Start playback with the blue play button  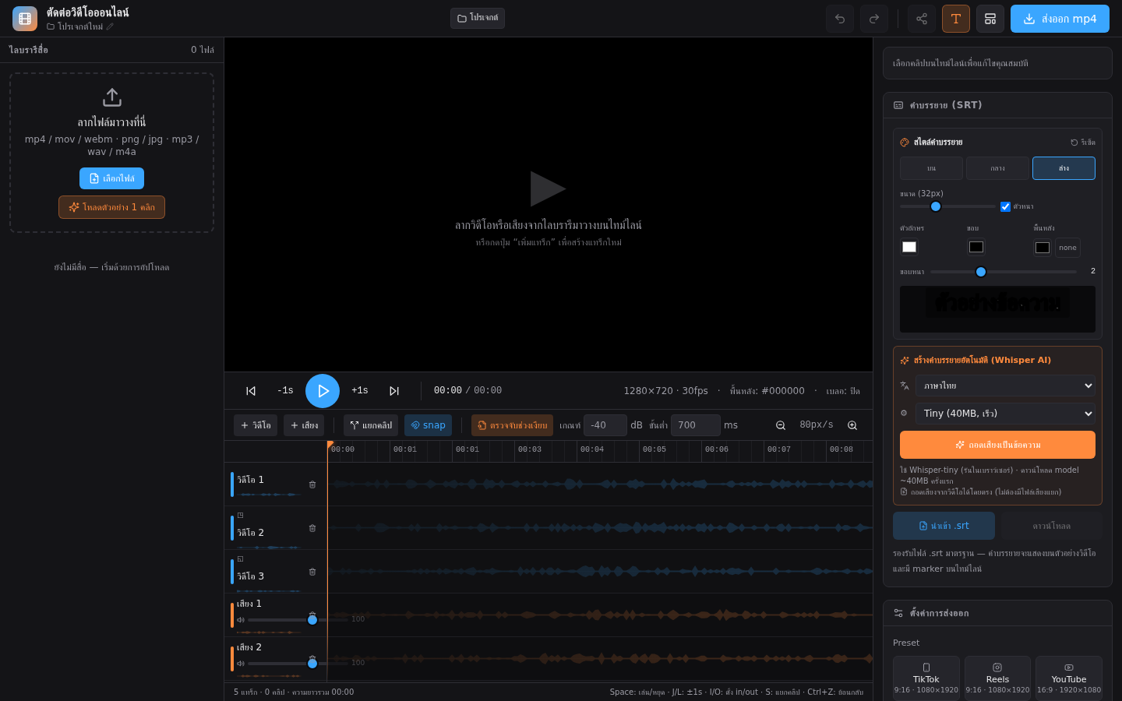click(x=323, y=391)
